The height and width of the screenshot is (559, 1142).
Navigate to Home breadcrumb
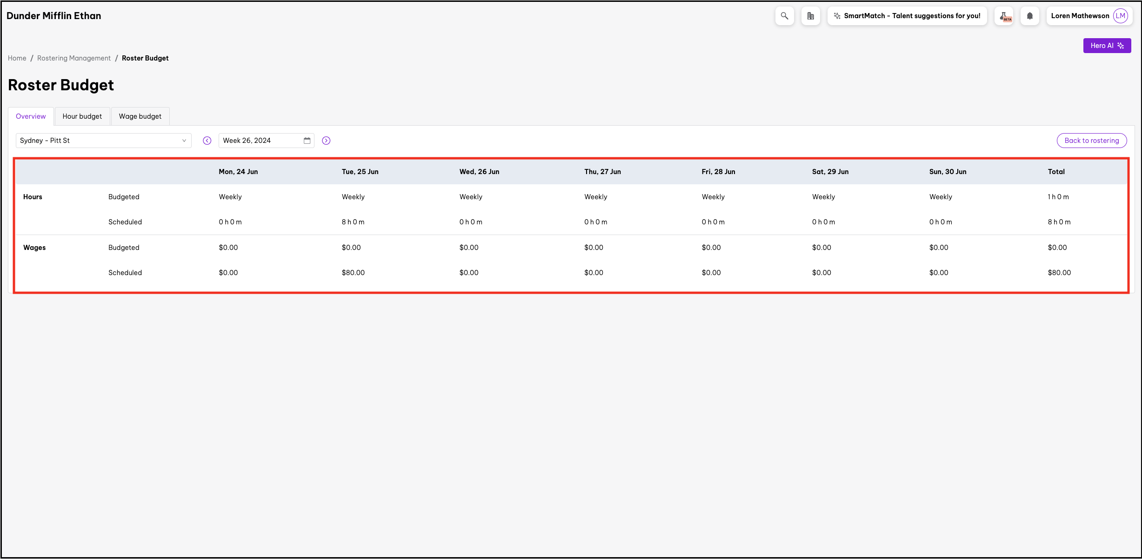click(x=17, y=58)
